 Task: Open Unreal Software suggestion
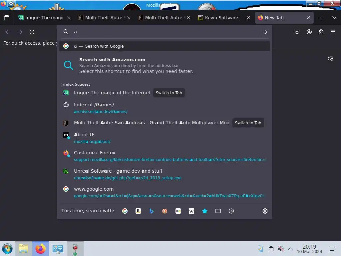[x=165, y=174]
